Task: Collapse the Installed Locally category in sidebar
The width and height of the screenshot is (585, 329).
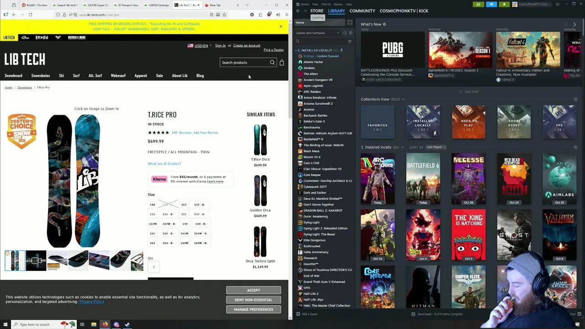Action: tap(297, 50)
